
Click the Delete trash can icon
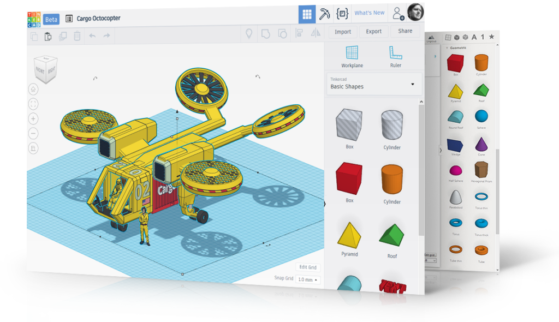point(77,35)
